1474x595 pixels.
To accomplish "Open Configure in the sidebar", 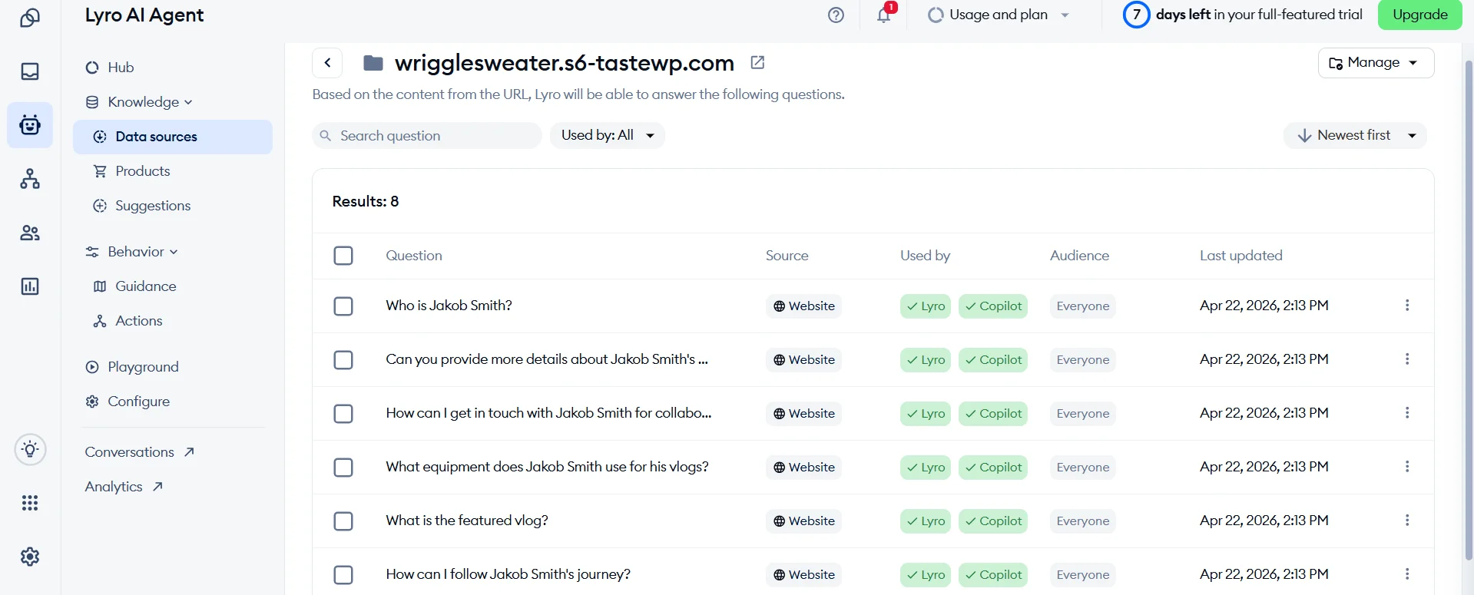I will point(128,402).
